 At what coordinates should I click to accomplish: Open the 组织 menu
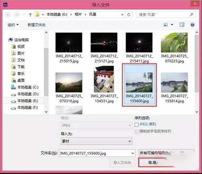pos(13,25)
